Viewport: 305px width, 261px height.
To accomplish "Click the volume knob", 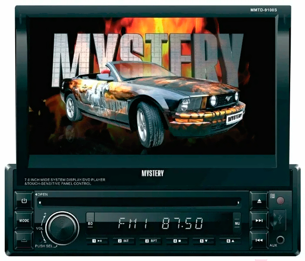I will tap(63, 227).
